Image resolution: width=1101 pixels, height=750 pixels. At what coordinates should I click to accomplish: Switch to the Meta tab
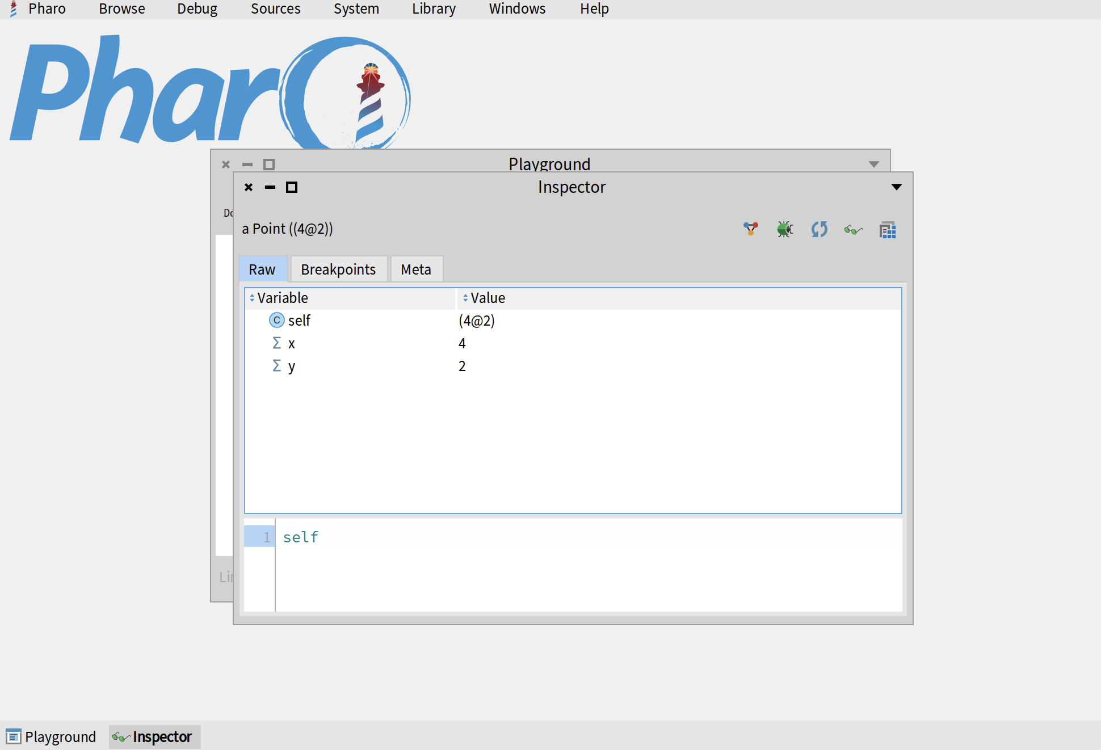point(416,269)
